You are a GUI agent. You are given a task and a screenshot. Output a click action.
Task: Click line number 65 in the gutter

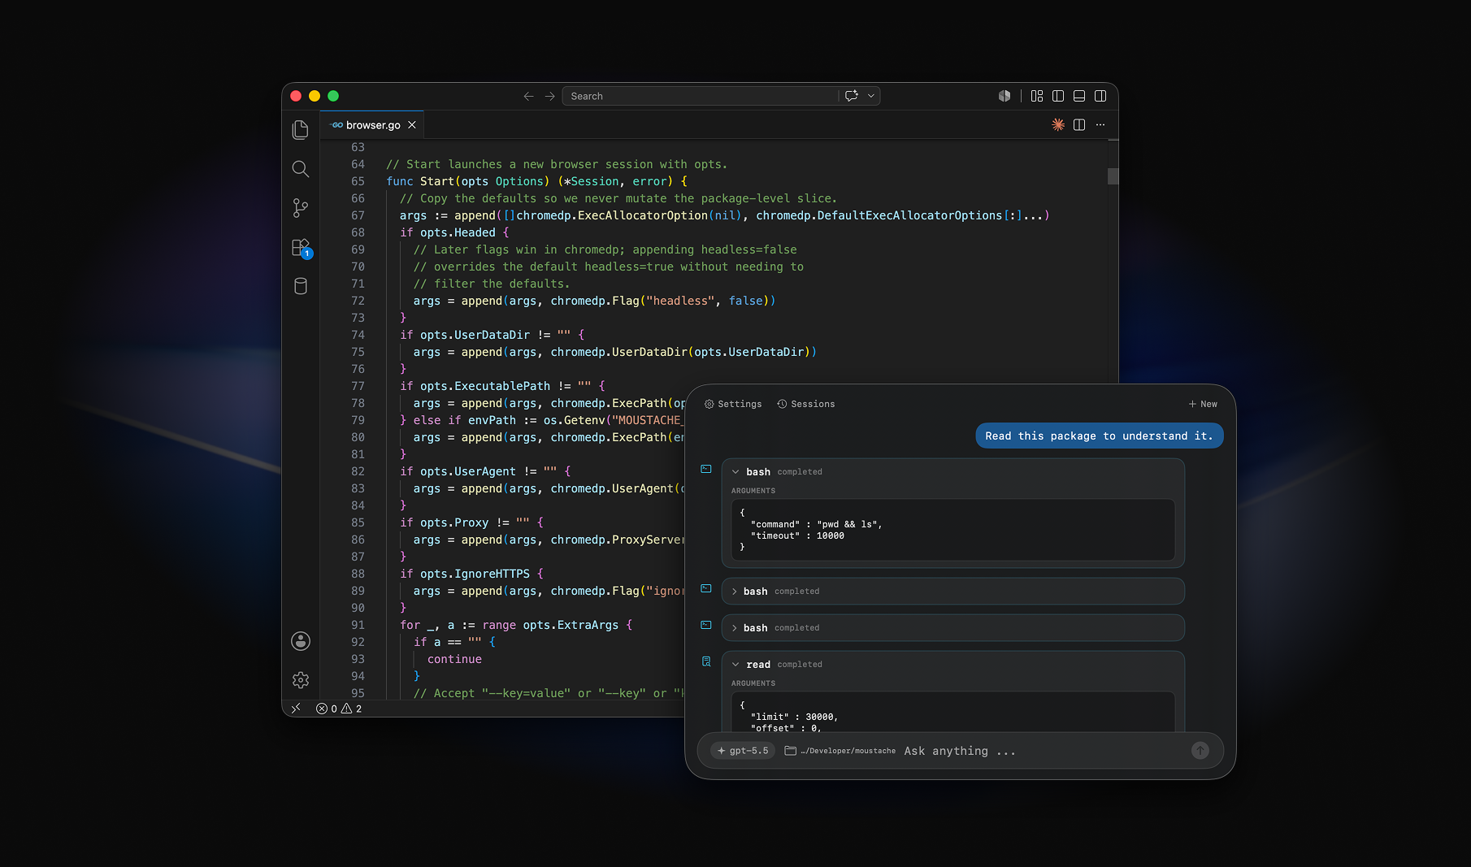pos(358,181)
